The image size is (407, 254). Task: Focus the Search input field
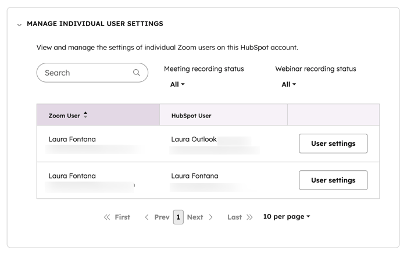[x=92, y=73]
